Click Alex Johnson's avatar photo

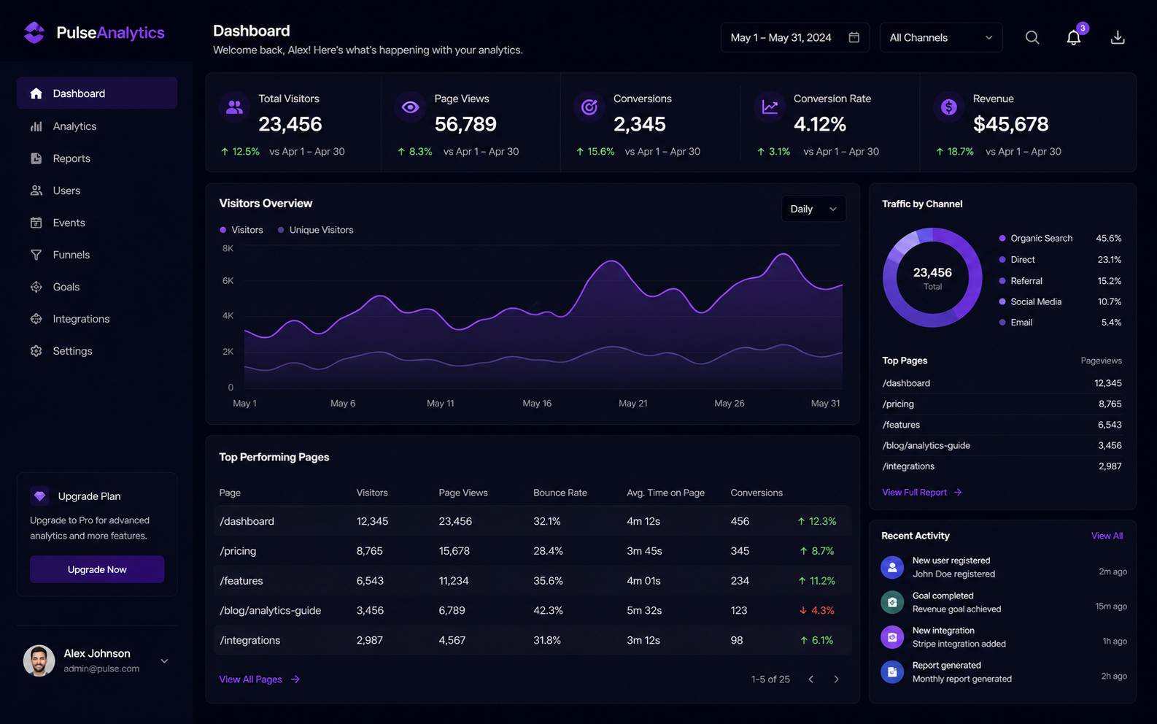(39, 661)
